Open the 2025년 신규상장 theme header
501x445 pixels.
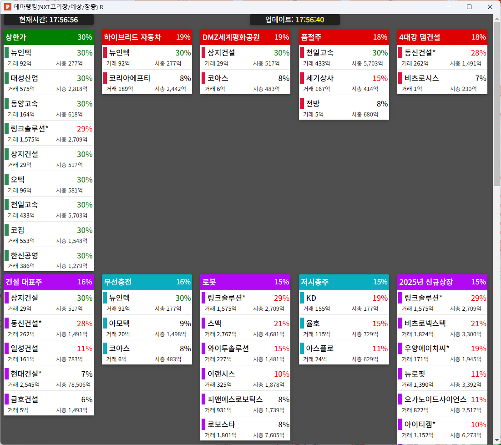(x=442, y=282)
